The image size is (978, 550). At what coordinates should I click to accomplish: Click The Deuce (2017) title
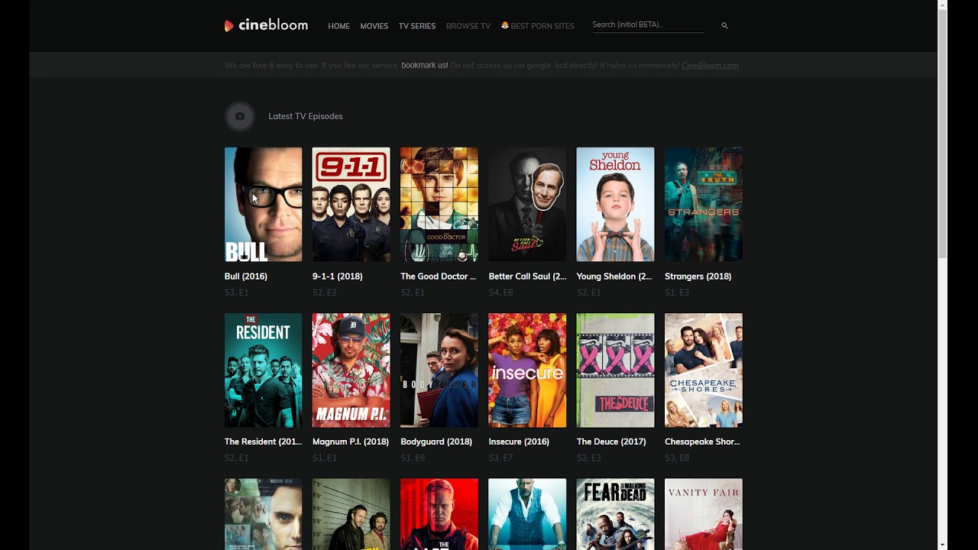[x=611, y=442]
